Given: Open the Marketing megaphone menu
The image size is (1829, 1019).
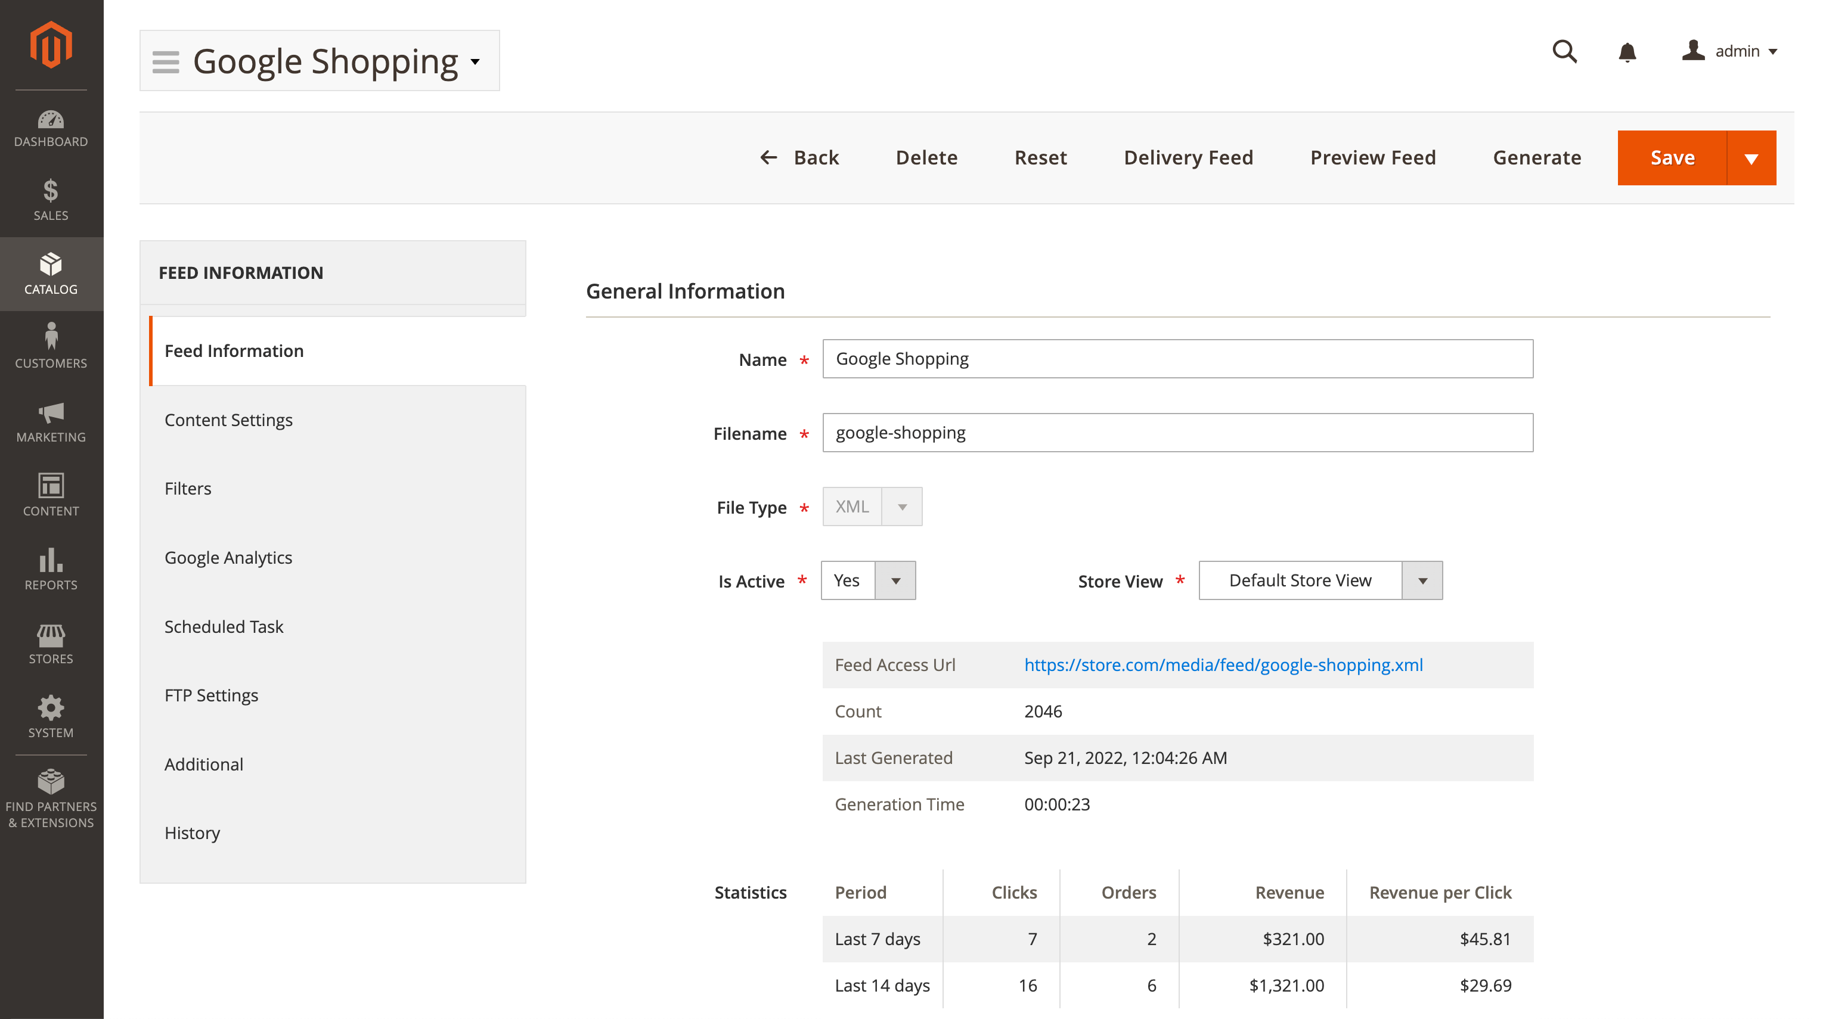Looking at the screenshot, I should (51, 421).
